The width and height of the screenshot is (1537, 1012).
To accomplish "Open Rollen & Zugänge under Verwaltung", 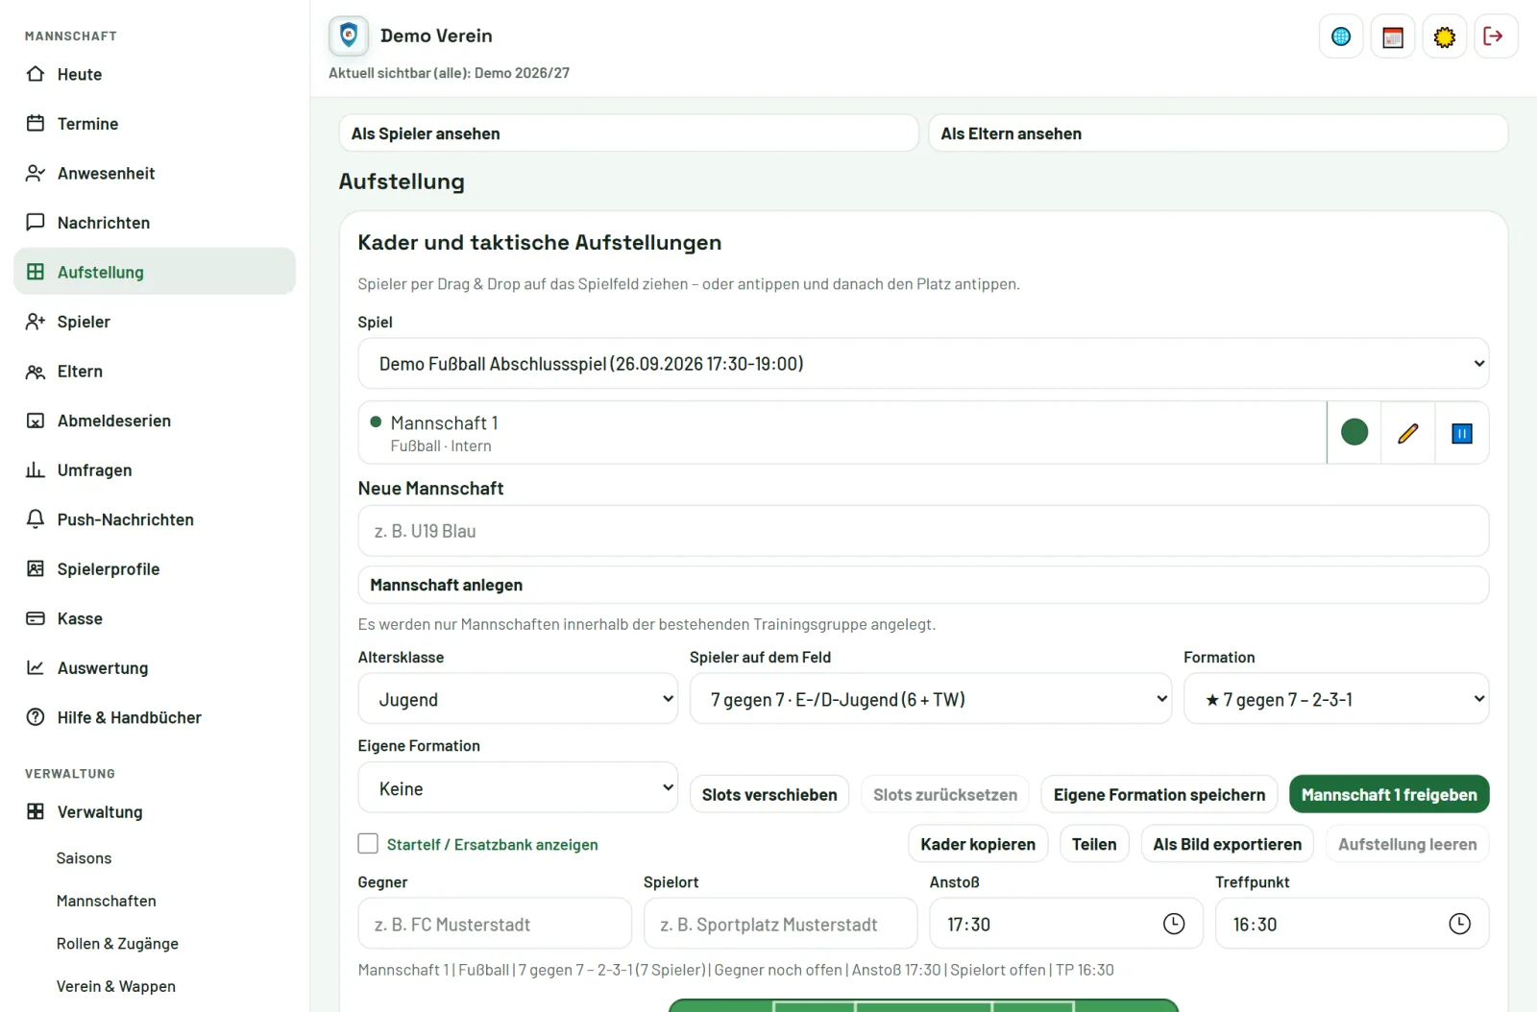I will 117,944.
